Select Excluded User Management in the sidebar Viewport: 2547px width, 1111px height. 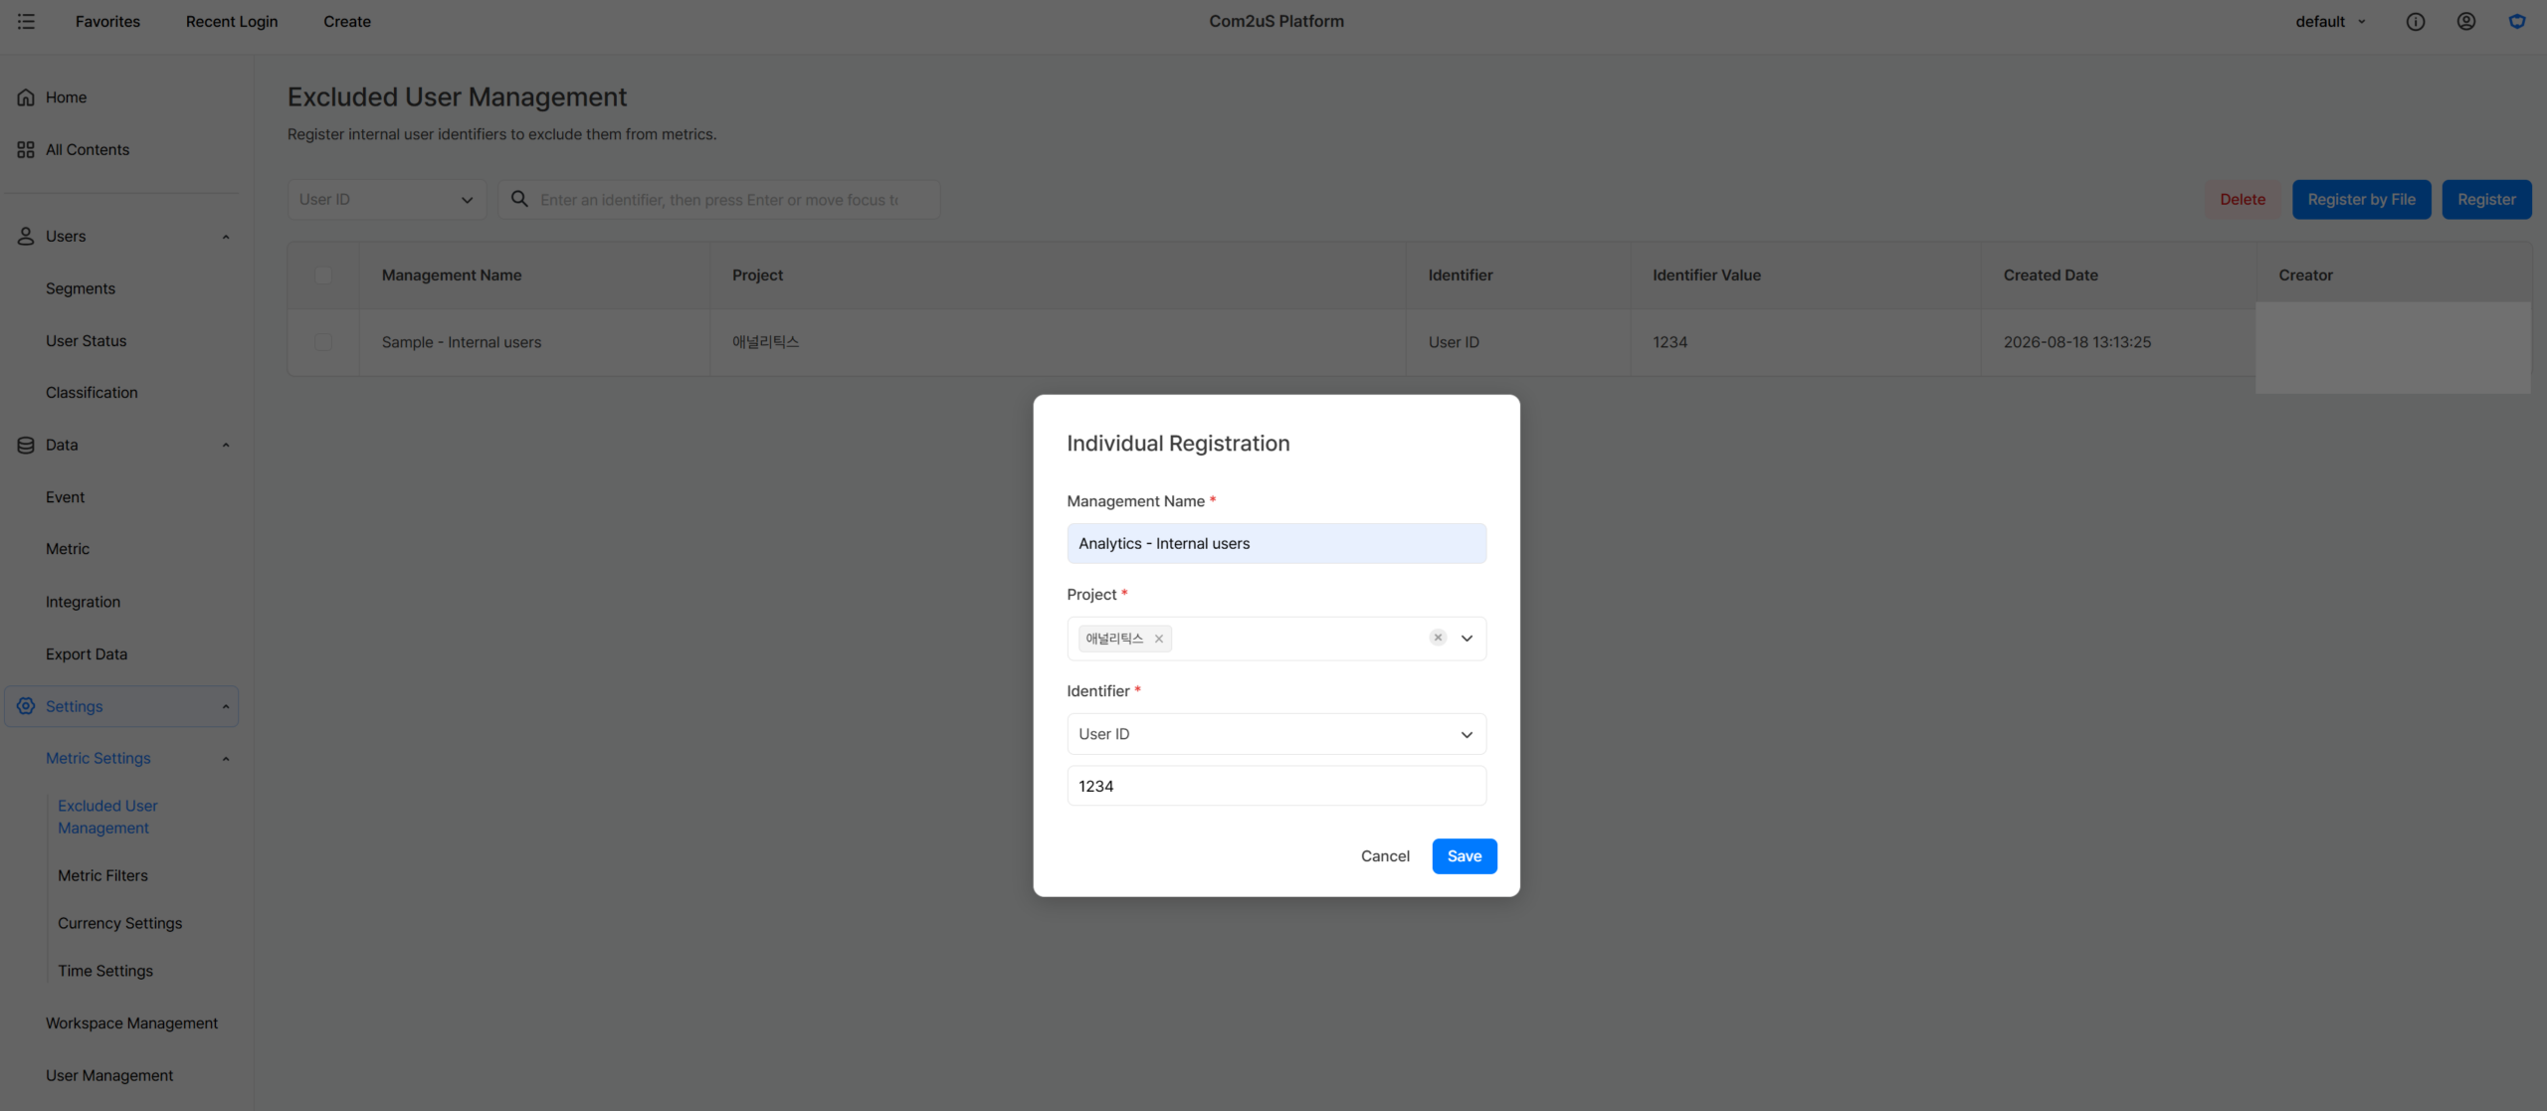click(x=107, y=817)
